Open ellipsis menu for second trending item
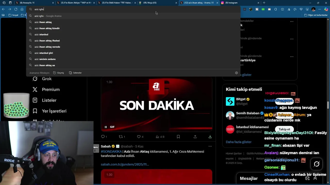The width and height of the screenshot is (330, 185). (292, 39)
